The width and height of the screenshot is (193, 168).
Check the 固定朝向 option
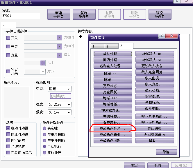pos(8,140)
